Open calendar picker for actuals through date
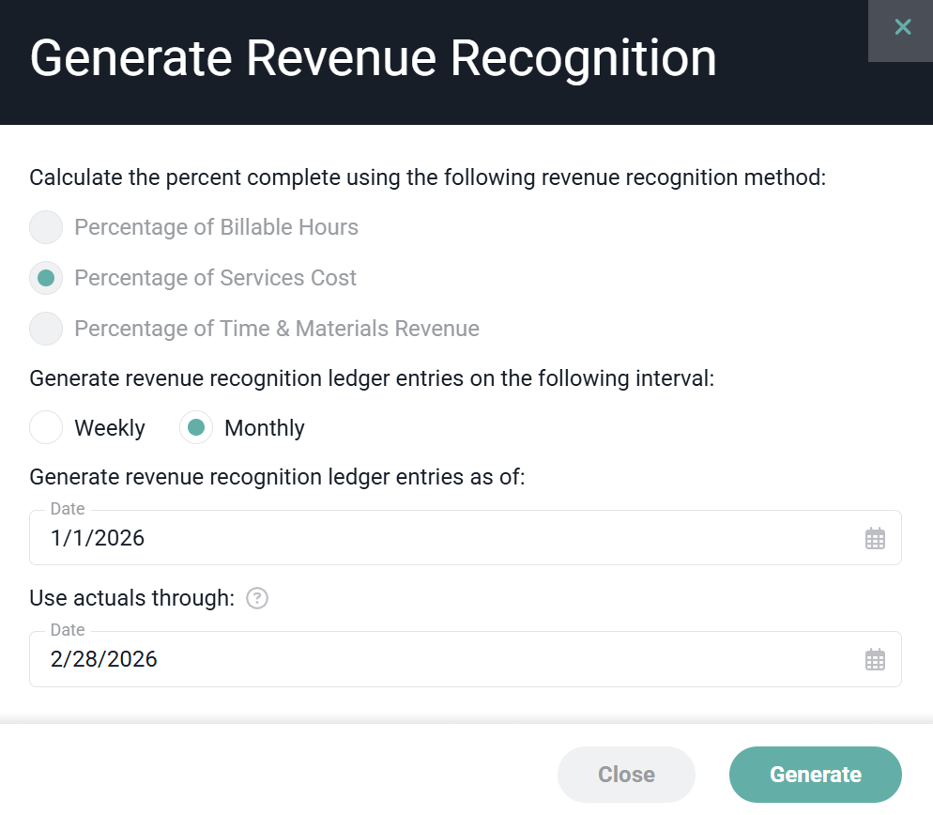The height and width of the screenshot is (815, 933). [x=875, y=659]
